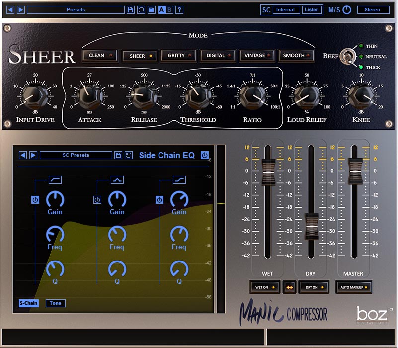
Task: Click the wet/dry link arrows icon
Action: coord(291,287)
